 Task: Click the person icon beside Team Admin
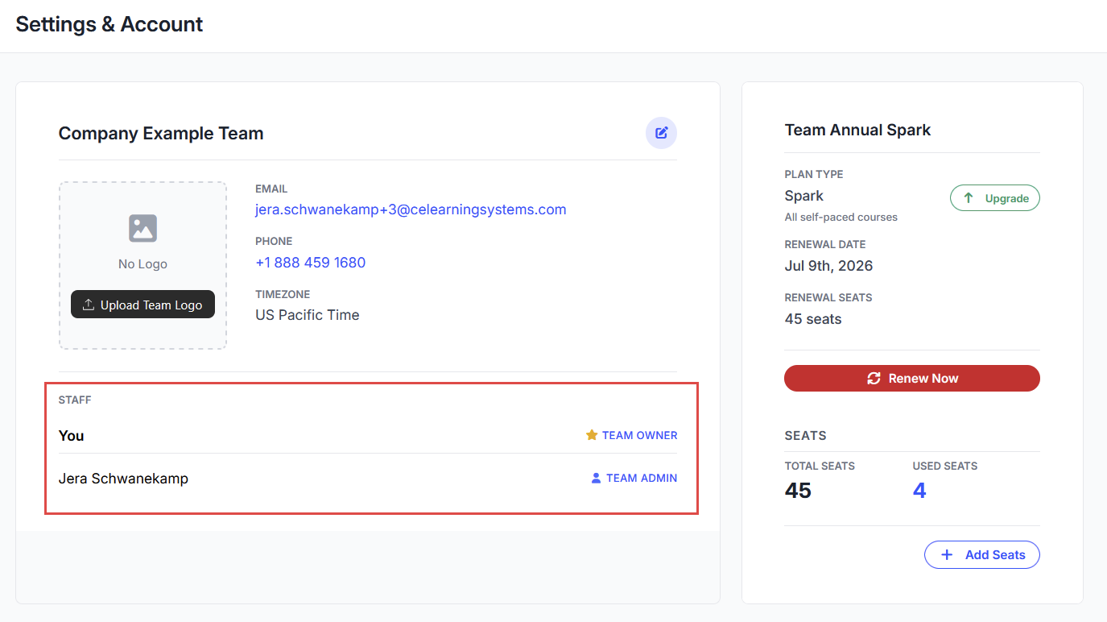(x=596, y=478)
